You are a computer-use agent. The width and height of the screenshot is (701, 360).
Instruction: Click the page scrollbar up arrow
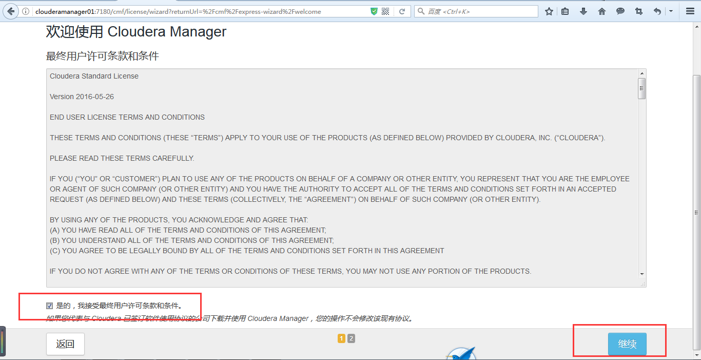(x=697, y=26)
